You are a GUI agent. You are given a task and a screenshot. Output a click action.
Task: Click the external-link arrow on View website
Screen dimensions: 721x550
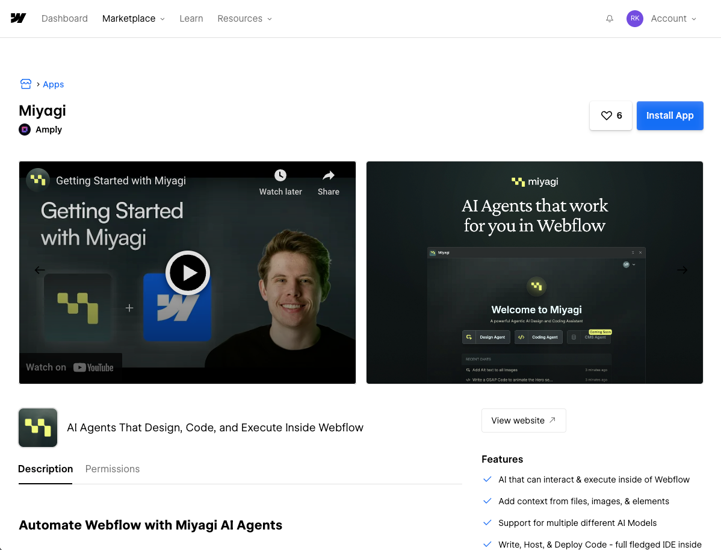(x=552, y=420)
